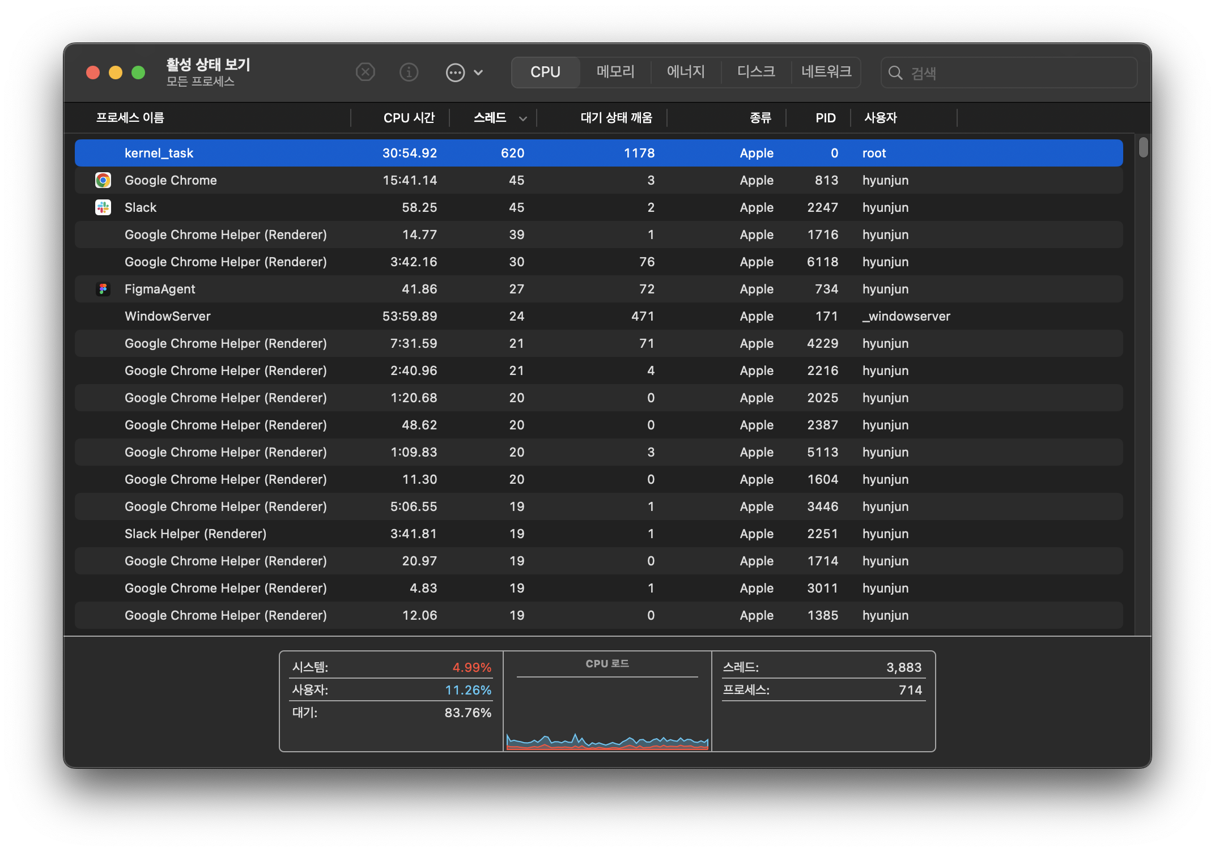The width and height of the screenshot is (1215, 852).
Task: Click the green full-screen window button
Action: tap(138, 73)
